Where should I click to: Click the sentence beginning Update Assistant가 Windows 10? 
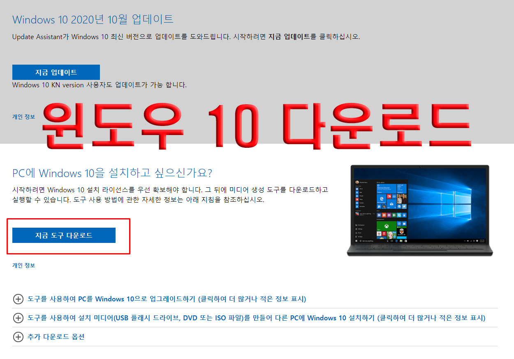point(186,37)
